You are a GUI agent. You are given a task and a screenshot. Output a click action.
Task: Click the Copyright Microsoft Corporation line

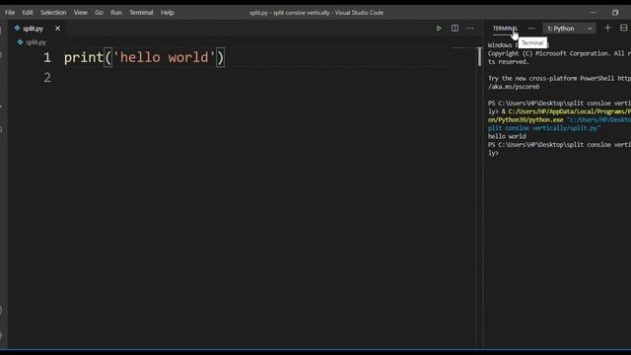click(x=559, y=53)
